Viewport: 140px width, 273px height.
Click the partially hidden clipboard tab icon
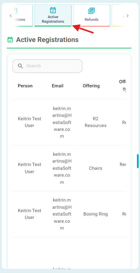pos(16,11)
